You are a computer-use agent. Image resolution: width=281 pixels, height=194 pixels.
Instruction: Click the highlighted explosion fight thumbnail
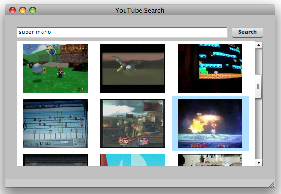pyautogui.click(x=210, y=124)
